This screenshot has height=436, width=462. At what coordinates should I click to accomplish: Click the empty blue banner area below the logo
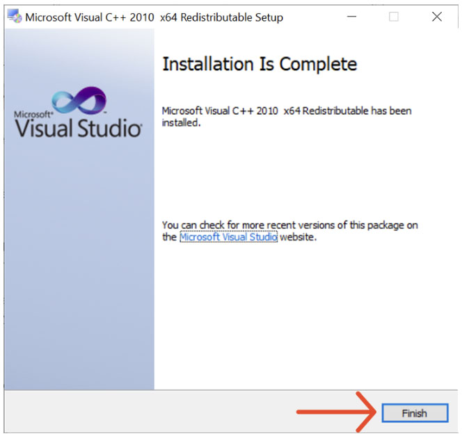[78, 278]
